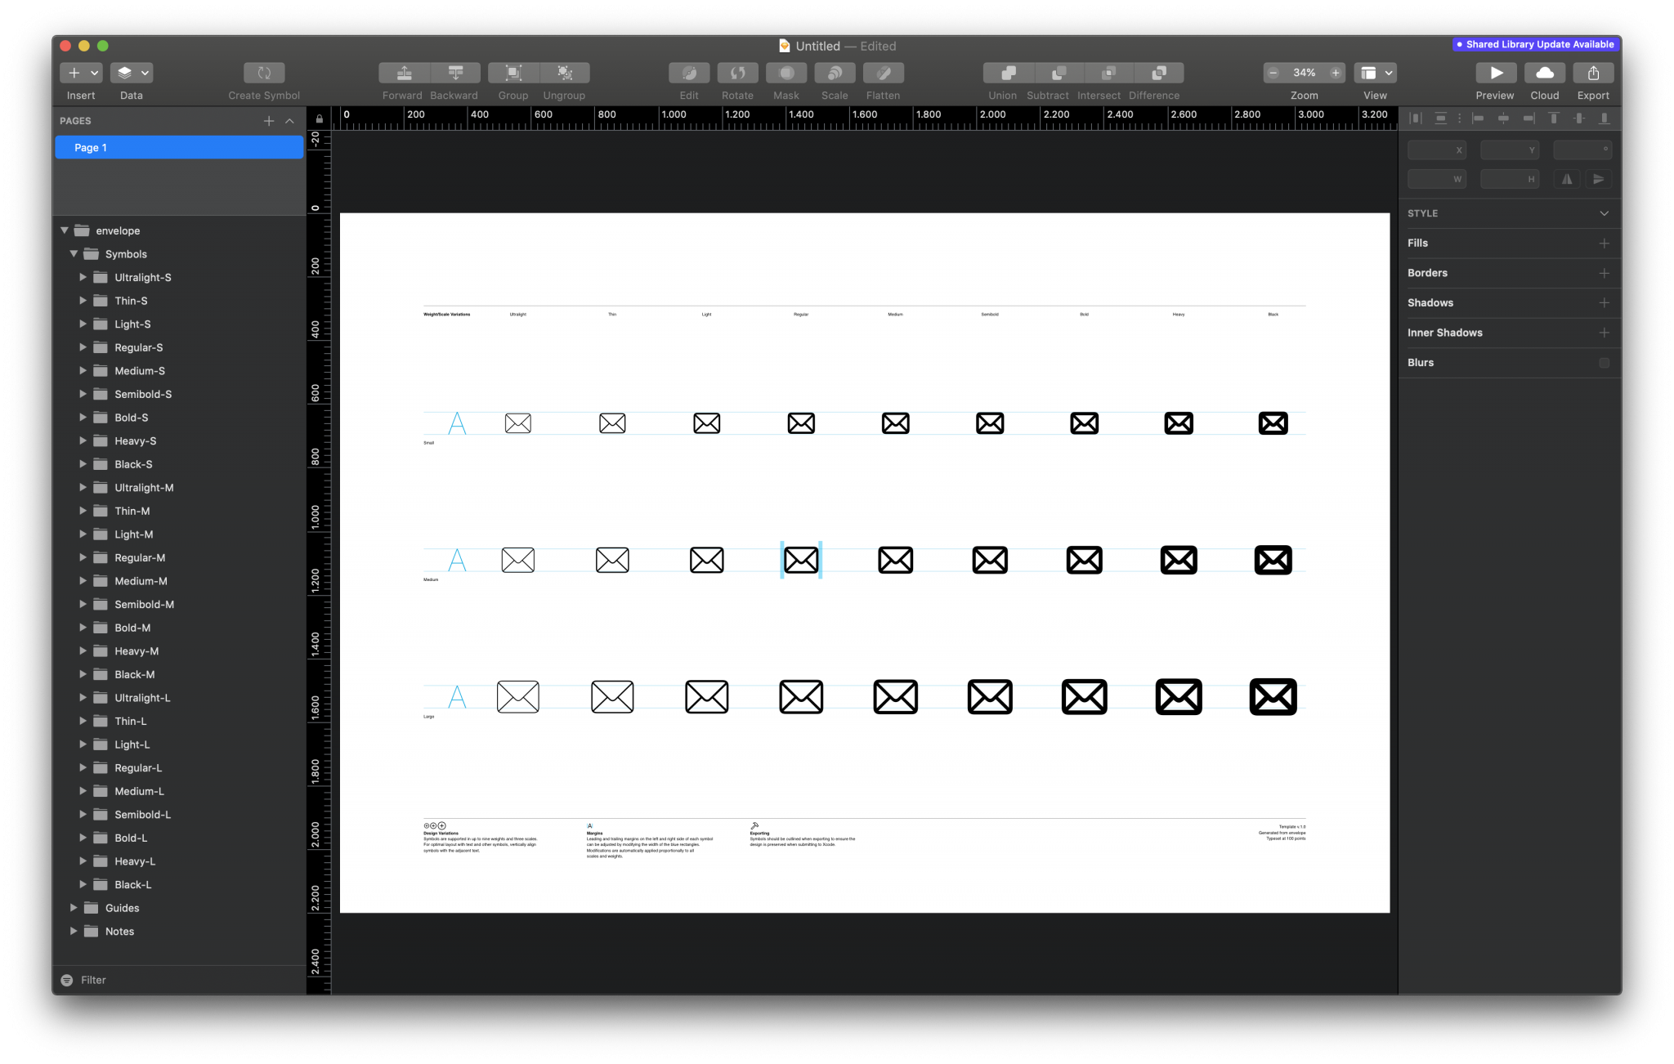Add a new Inner Shadow
The image size is (1674, 1064).
coord(1604,333)
